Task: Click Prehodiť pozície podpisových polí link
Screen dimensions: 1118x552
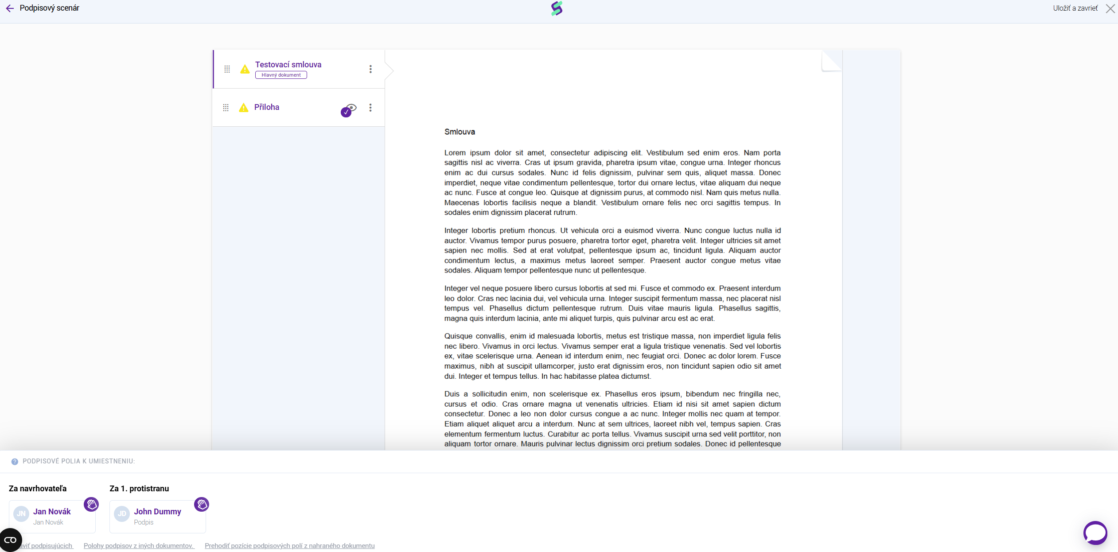Action: click(289, 546)
